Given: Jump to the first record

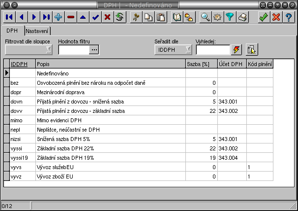Looking at the screenshot, I should click(9, 17).
